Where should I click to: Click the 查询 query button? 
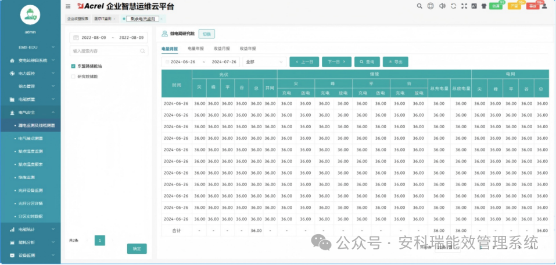[367, 62]
